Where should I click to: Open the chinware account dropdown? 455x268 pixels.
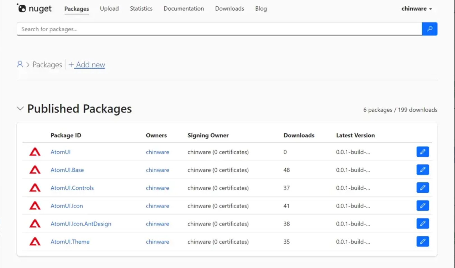pyautogui.click(x=417, y=9)
